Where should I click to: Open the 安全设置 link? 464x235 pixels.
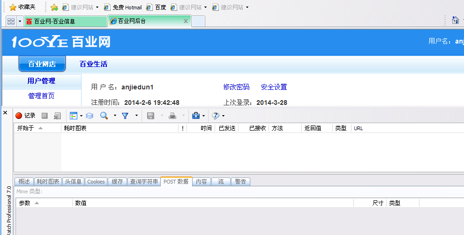[x=274, y=87]
